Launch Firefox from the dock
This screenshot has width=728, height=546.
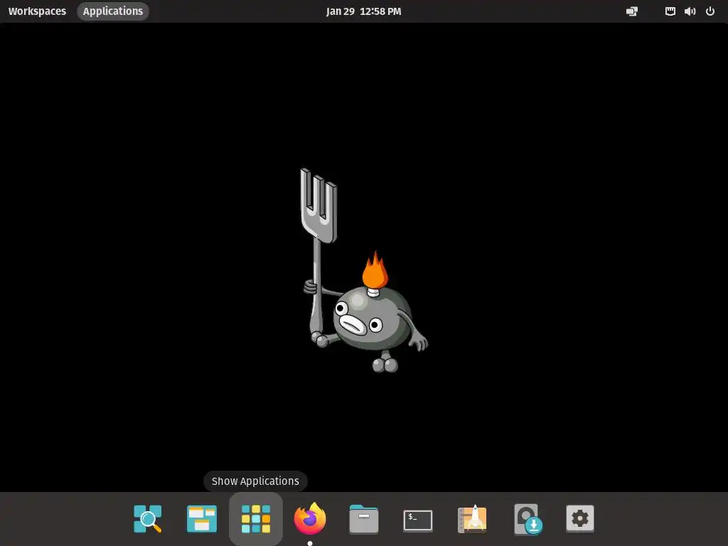pos(310,518)
